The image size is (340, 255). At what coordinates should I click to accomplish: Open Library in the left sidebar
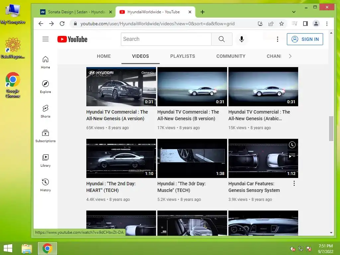[x=45, y=160]
